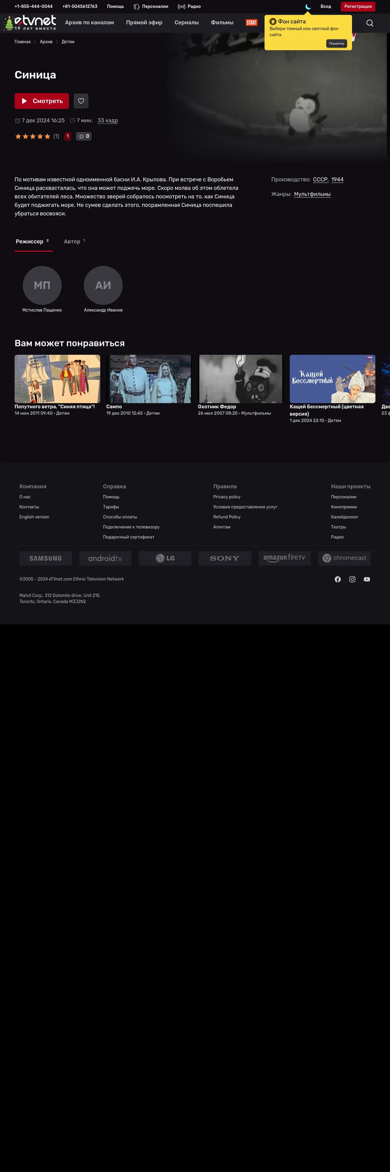390x1172 pixels.
Task: Click the 1944 year link
Action: coord(337,180)
